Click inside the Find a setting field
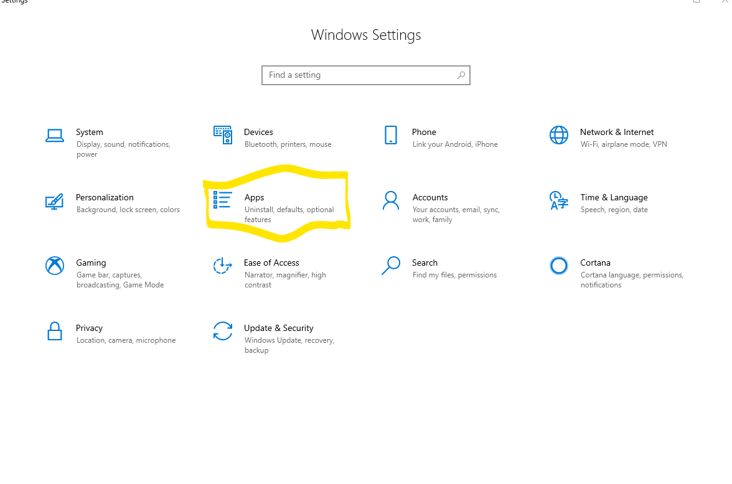 (x=360, y=75)
